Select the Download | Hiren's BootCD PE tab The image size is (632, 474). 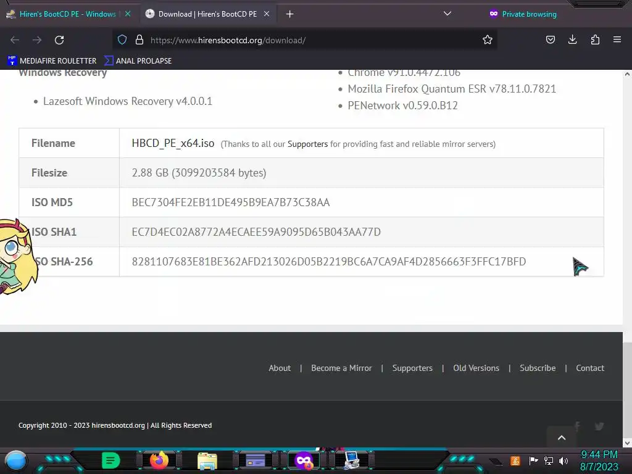pos(207,14)
